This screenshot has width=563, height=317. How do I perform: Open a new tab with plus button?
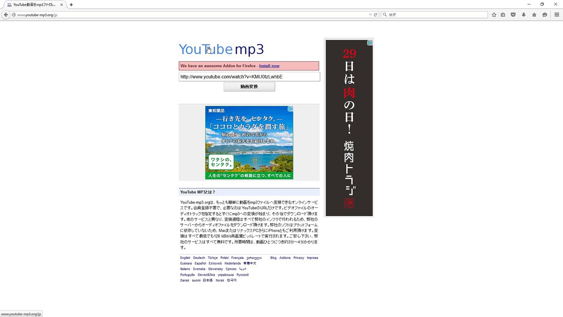[x=71, y=4]
